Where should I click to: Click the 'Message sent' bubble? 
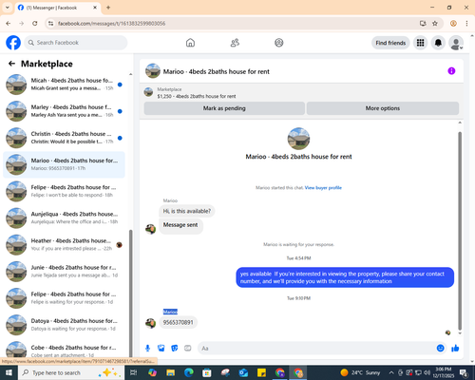(180, 226)
